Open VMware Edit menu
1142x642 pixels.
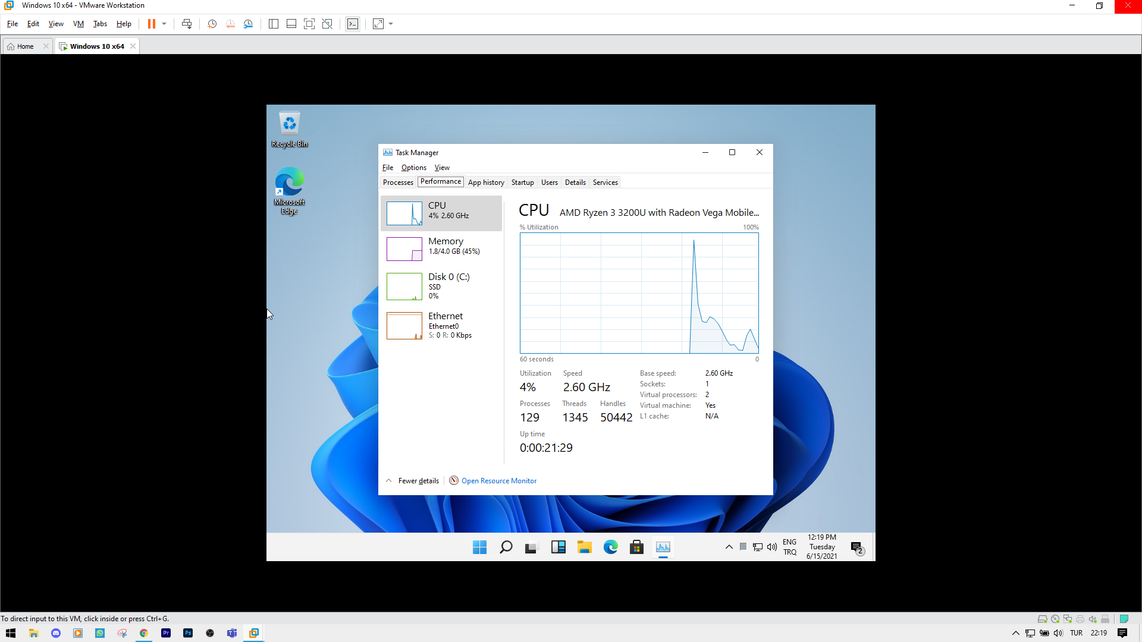[33, 24]
